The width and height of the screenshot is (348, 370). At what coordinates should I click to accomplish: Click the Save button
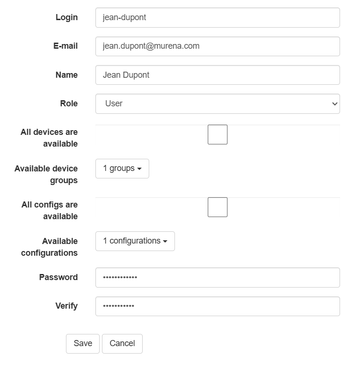pyautogui.click(x=83, y=343)
